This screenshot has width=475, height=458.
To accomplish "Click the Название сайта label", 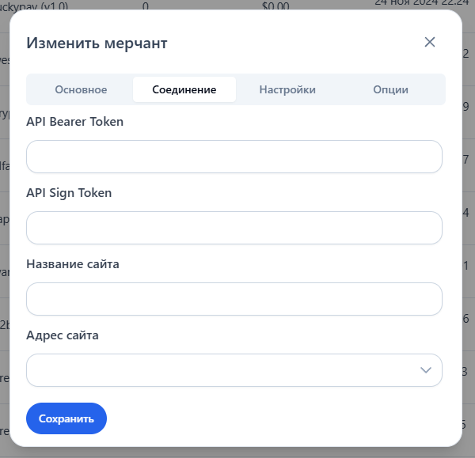I will click(x=73, y=264).
